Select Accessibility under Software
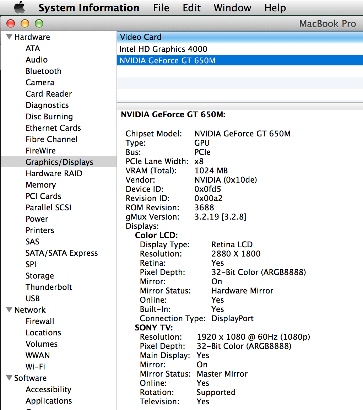 48,389
